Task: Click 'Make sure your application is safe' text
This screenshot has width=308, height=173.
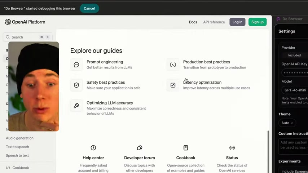Action: (x=114, y=88)
